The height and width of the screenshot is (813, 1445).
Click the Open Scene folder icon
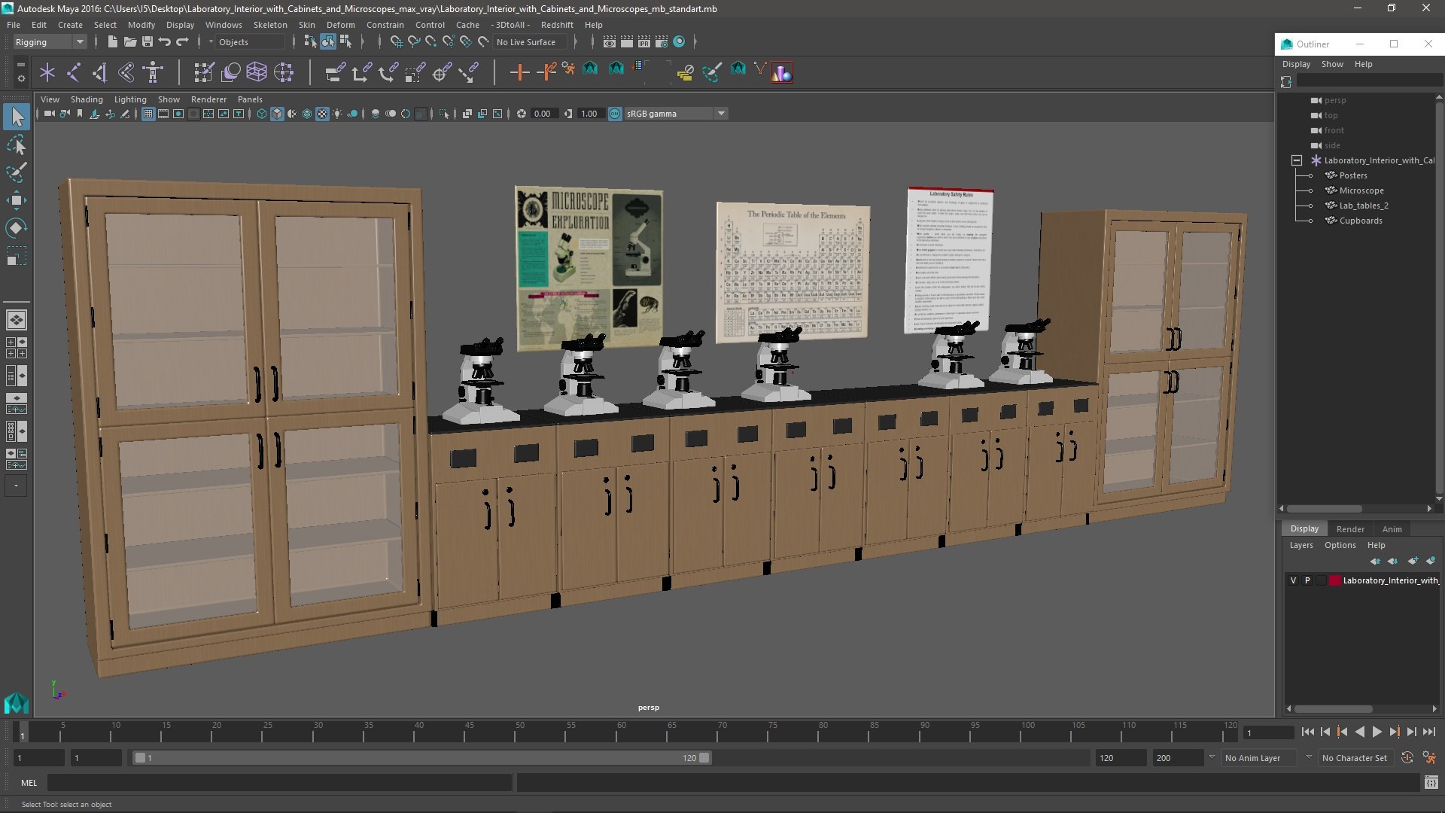129,42
